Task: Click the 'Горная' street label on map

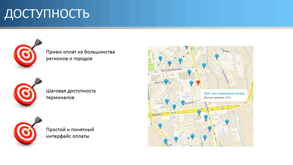Action: click(x=225, y=50)
